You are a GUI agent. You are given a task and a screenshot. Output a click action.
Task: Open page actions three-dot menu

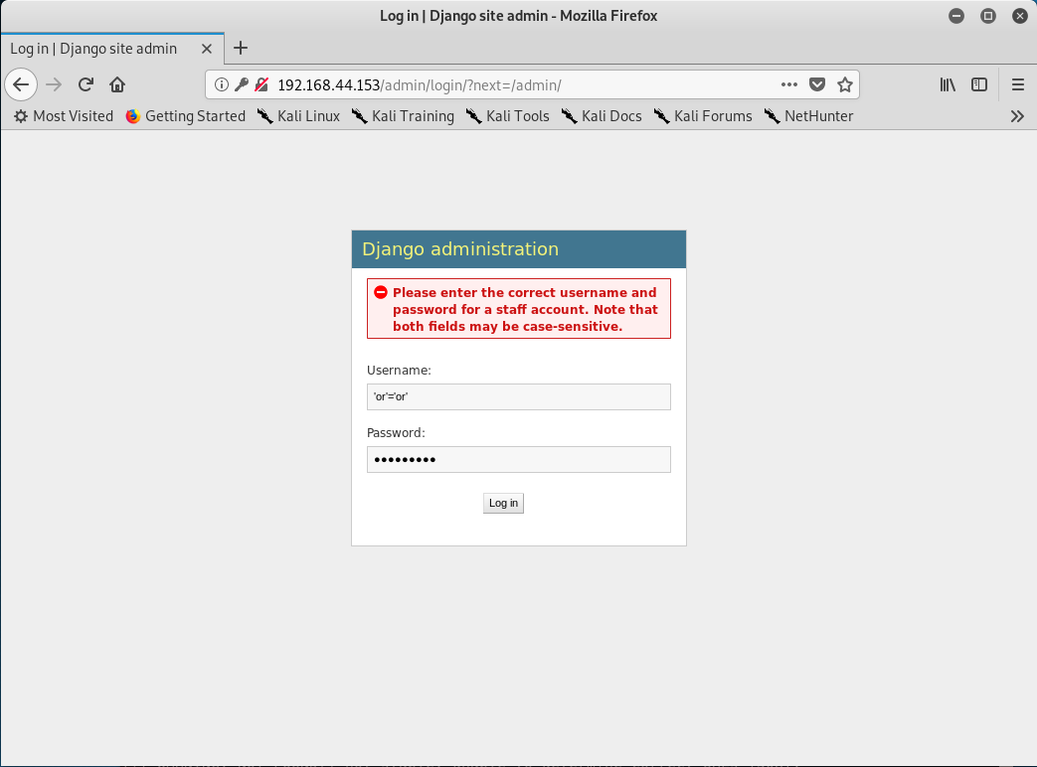789,84
